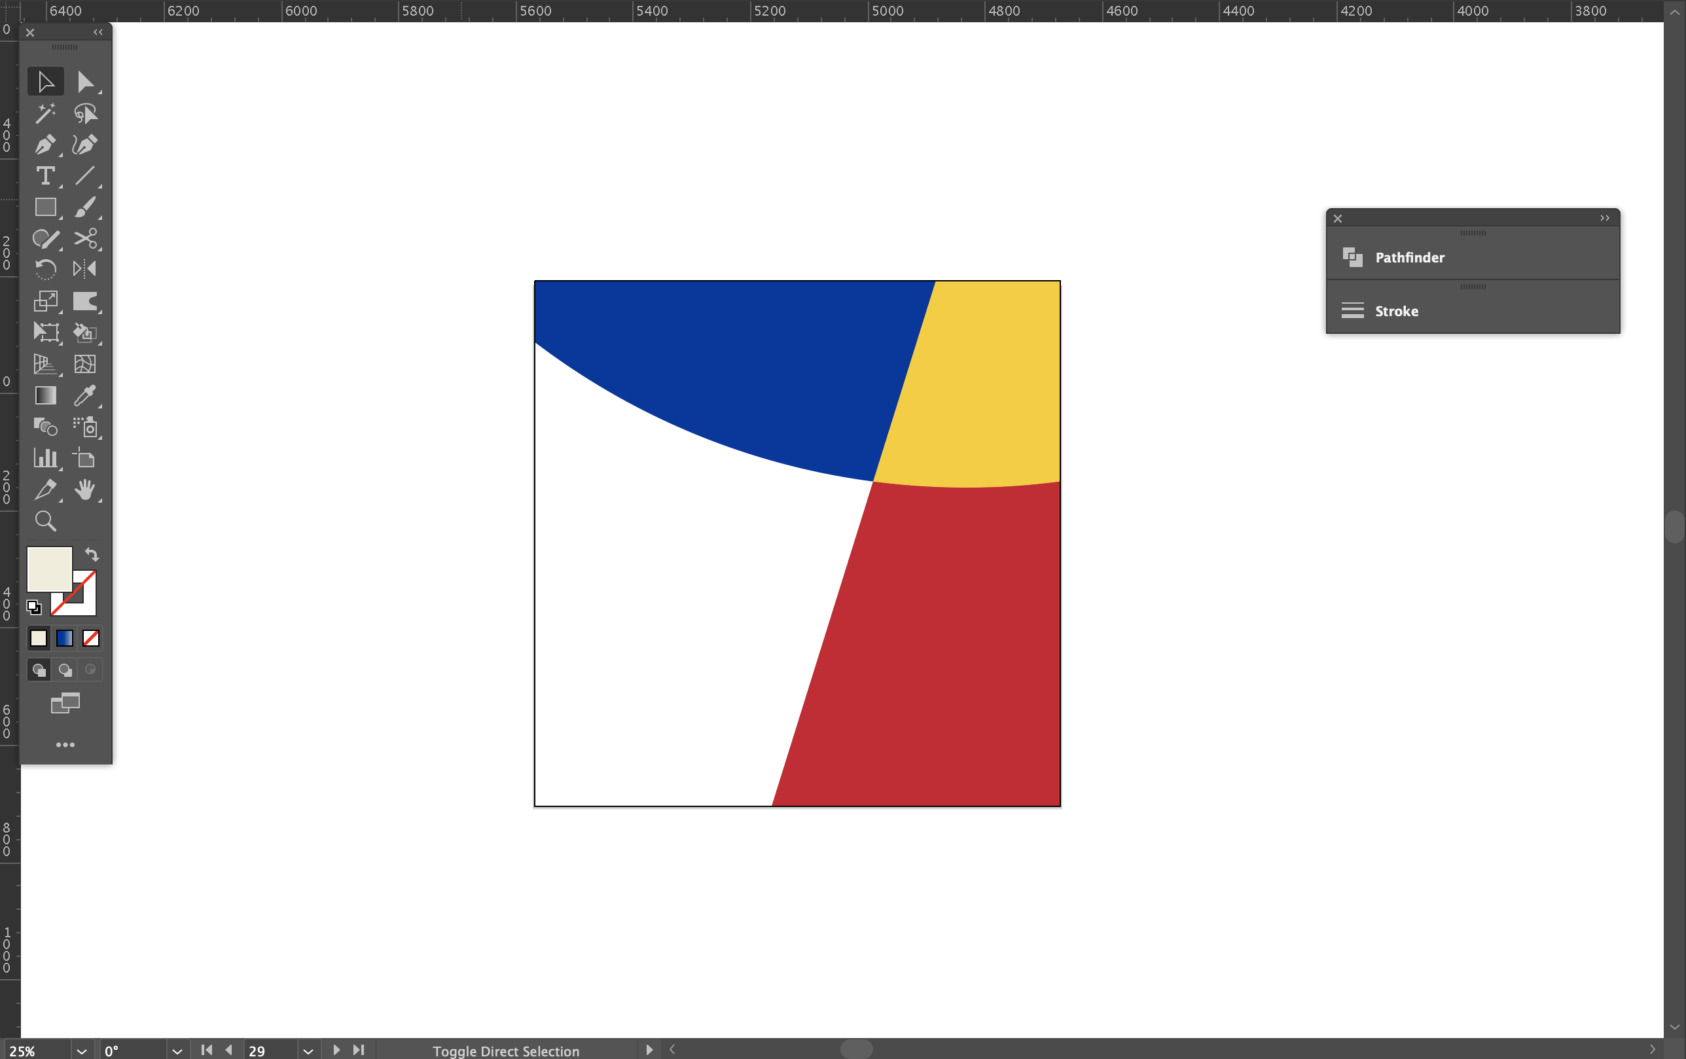This screenshot has height=1059, width=1686.
Task: Swap fill and stroke colors
Action: coord(93,555)
